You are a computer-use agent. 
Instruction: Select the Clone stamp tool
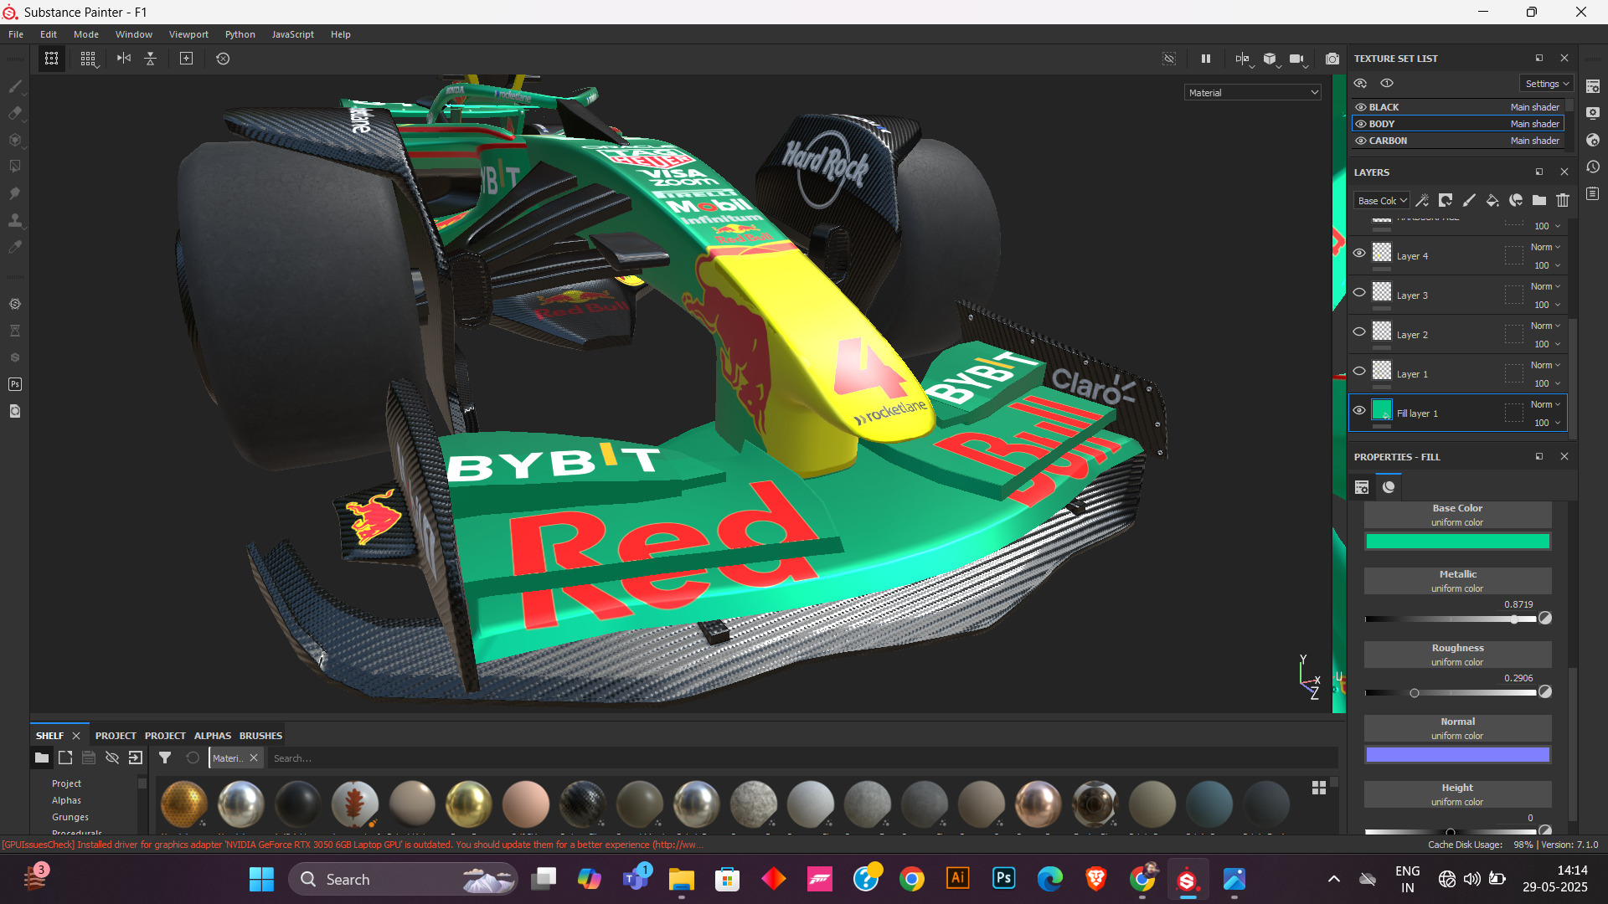point(14,220)
